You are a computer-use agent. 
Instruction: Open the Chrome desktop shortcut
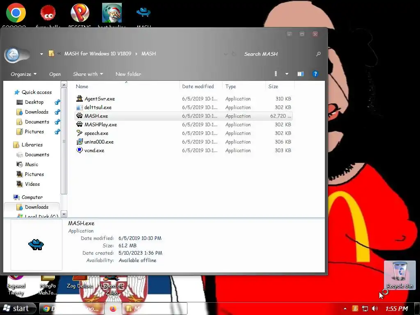tap(16, 13)
